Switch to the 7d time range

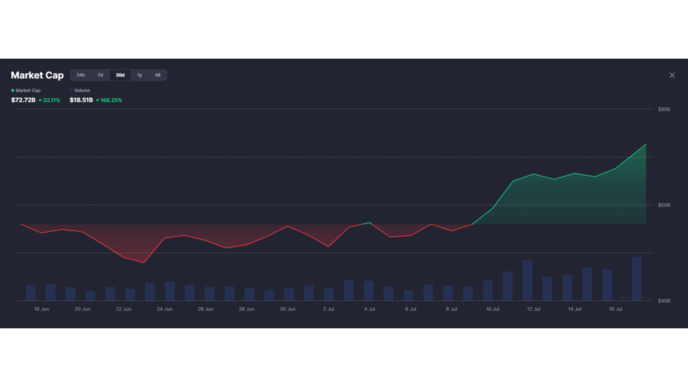pyautogui.click(x=100, y=75)
